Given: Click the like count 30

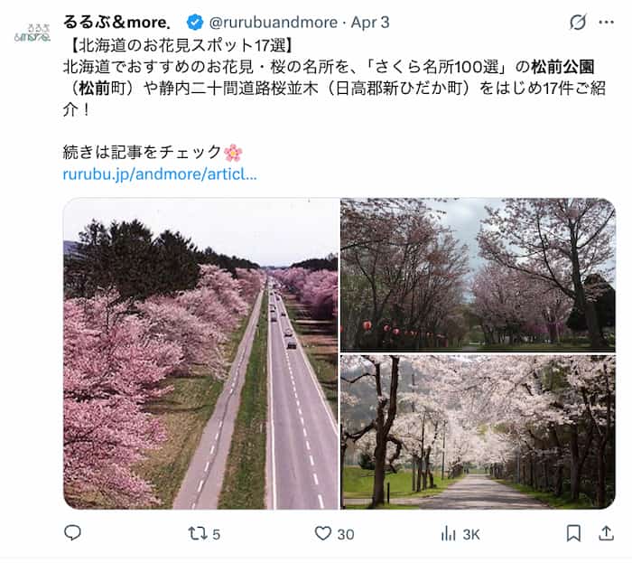Looking at the screenshot, I should coord(346,534).
